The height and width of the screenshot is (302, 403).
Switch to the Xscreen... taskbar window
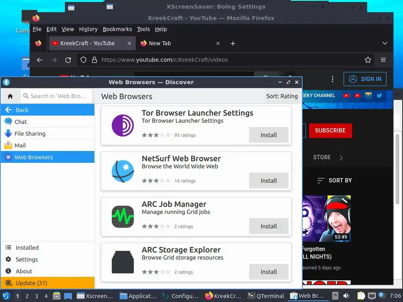(x=95, y=296)
